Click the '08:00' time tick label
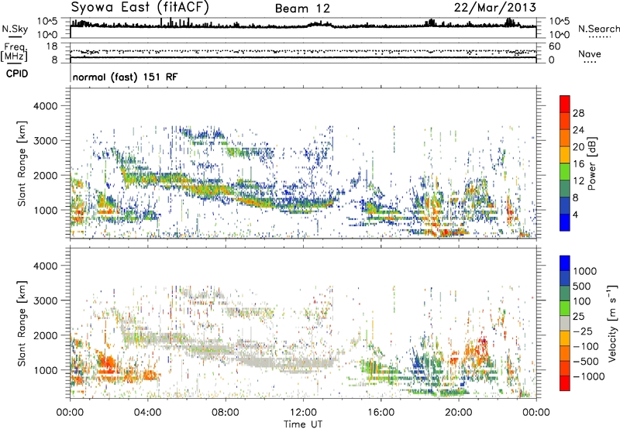The height and width of the screenshot is (429, 620). pyautogui.click(x=226, y=413)
